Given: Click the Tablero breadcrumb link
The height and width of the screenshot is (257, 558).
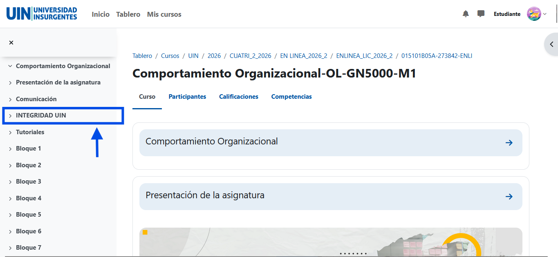Looking at the screenshot, I should [x=142, y=56].
